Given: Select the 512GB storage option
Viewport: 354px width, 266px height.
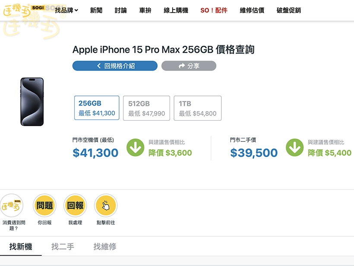Looking at the screenshot, I should [x=146, y=108].
